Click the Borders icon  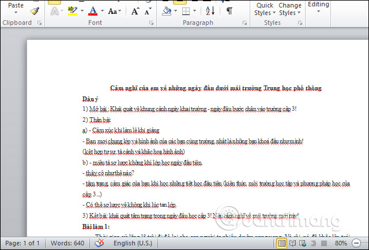click(186, 11)
